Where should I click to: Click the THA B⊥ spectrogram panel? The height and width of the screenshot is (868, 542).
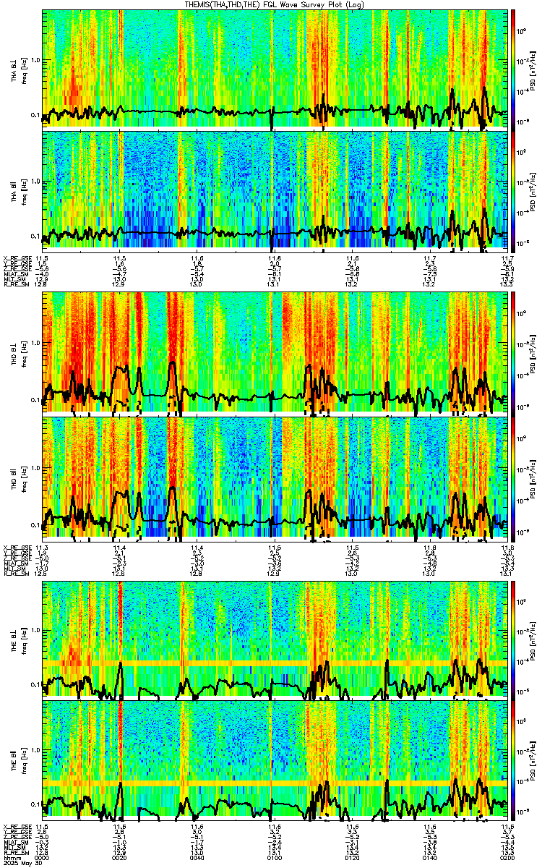click(x=274, y=69)
